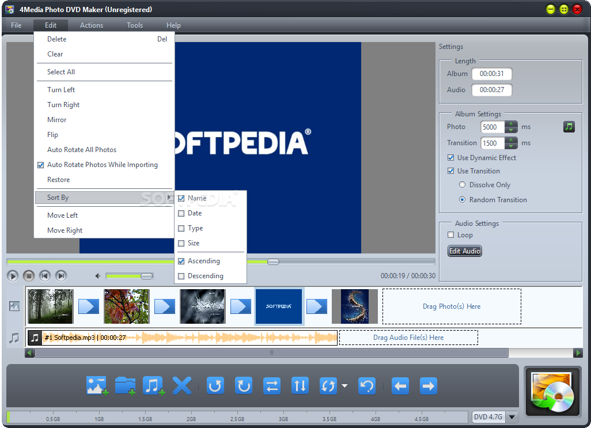Select the frosty plant photo thumbnail
The width and height of the screenshot is (591, 428).
pos(203,306)
